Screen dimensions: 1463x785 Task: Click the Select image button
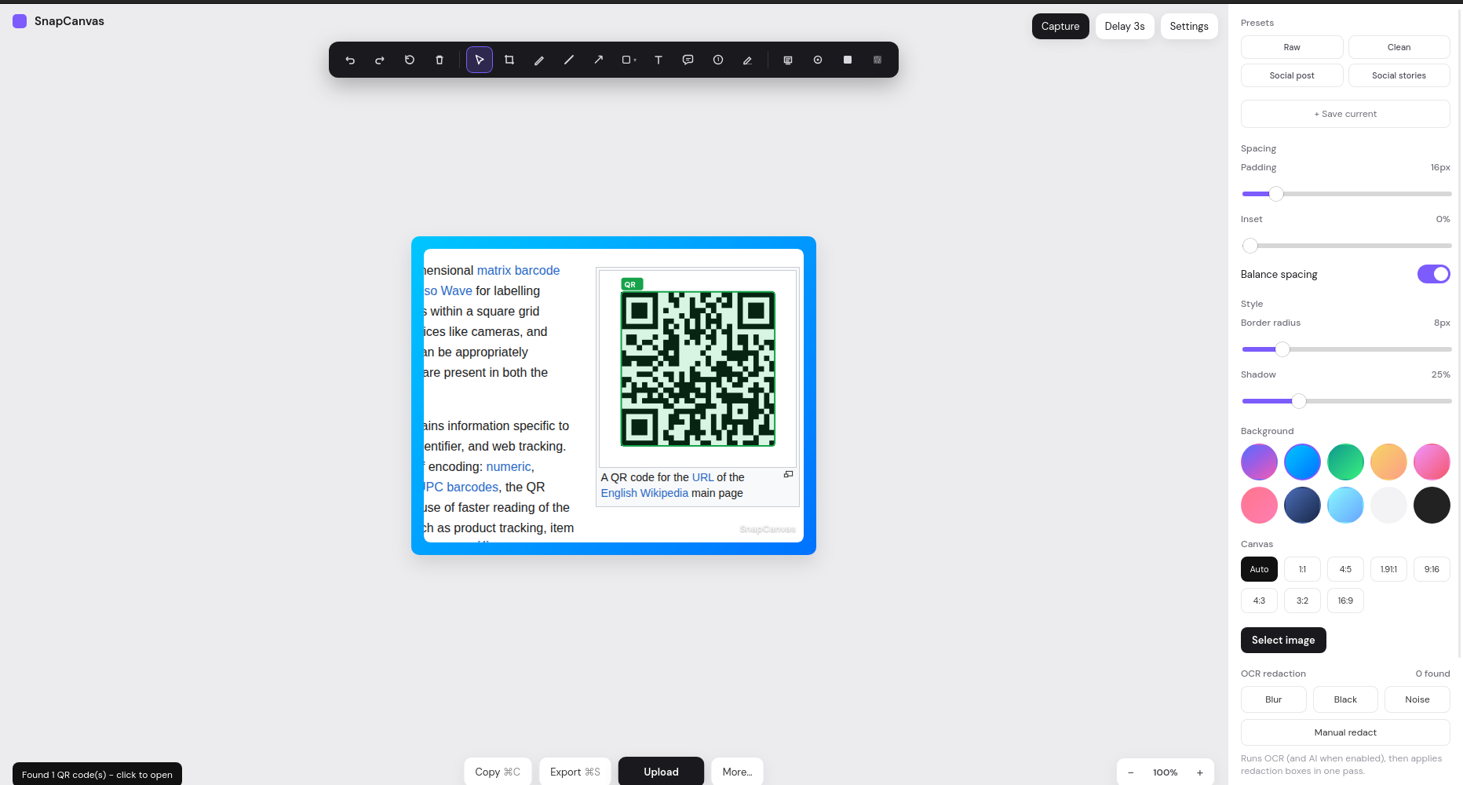tap(1283, 640)
